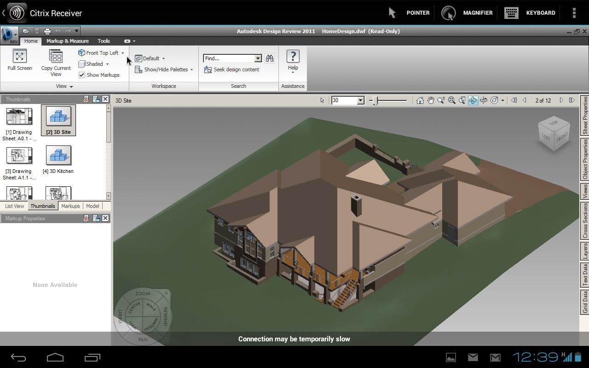
Task: Open the Tools ribbon tab
Action: [x=104, y=41]
